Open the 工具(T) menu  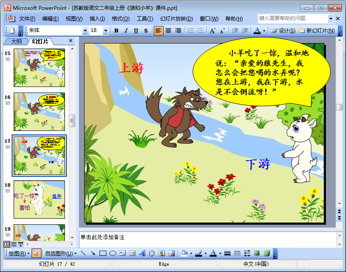[x=145, y=19]
